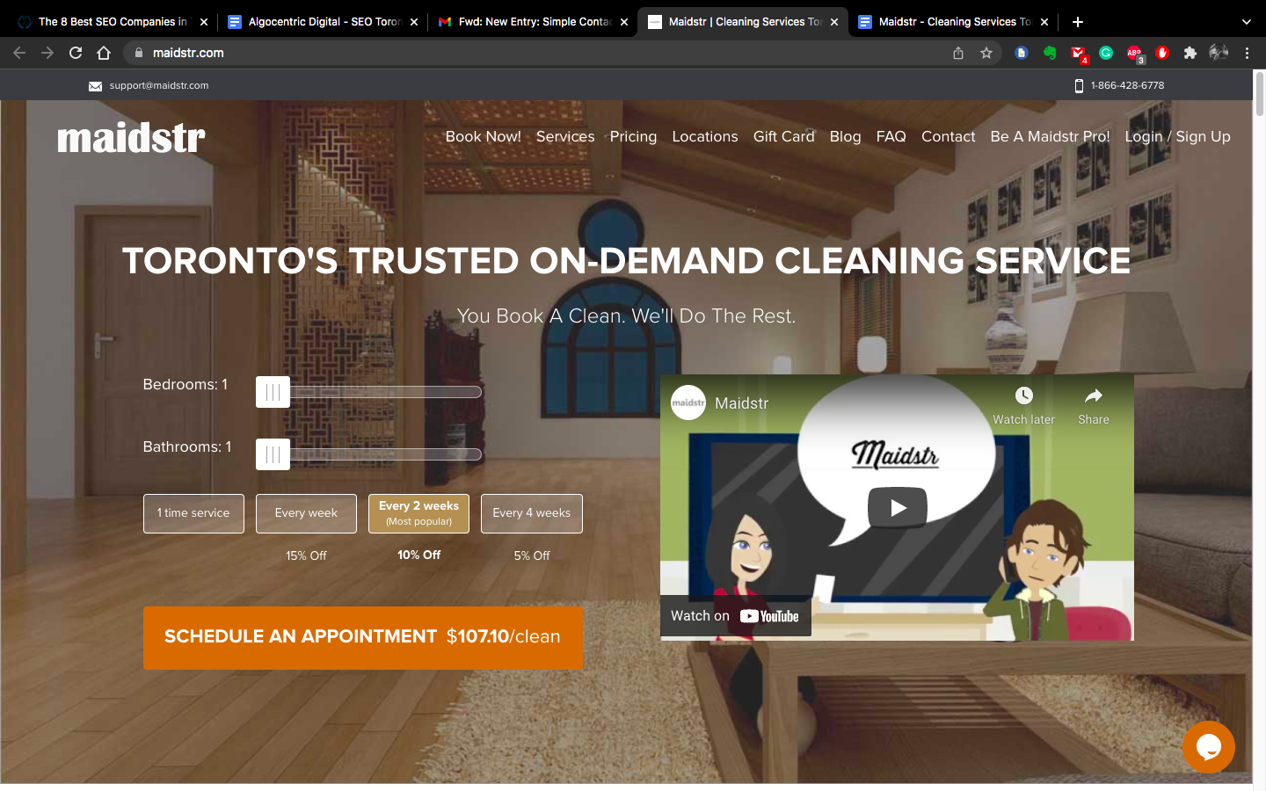Go back using the browser back arrow

(19, 53)
